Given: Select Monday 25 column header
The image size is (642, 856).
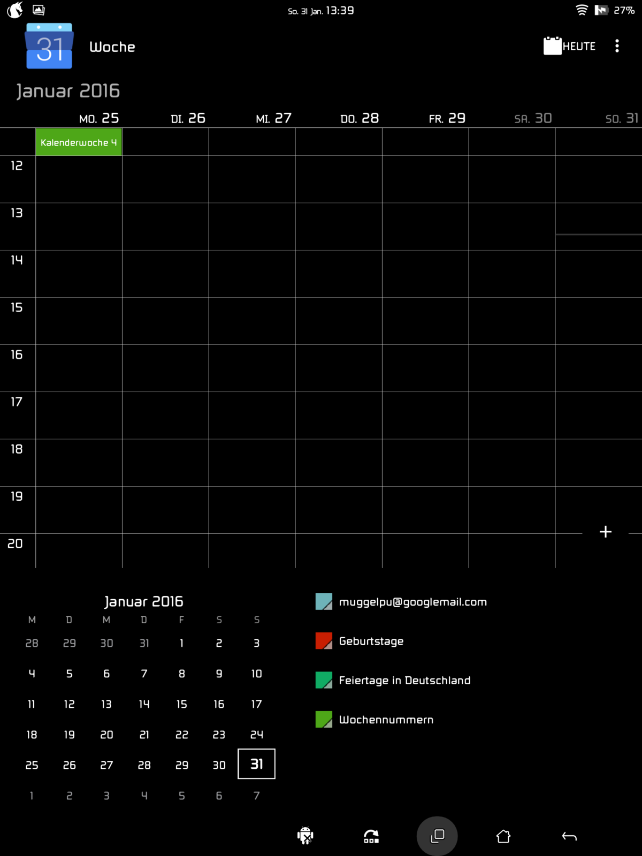Looking at the screenshot, I should point(99,118).
